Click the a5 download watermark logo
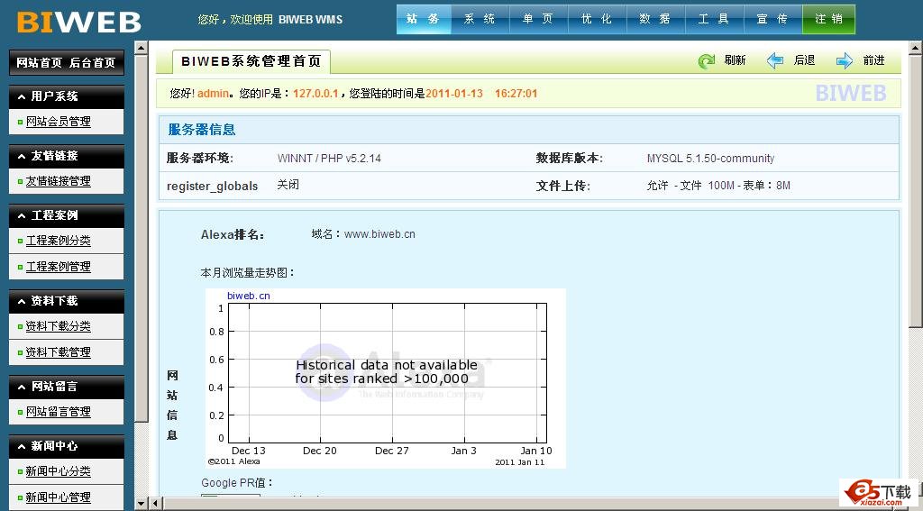Viewport: 923px width, 511px height. pyautogui.click(x=879, y=493)
